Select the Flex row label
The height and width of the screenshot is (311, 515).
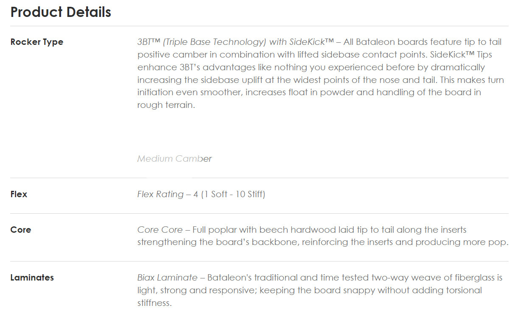tap(19, 194)
